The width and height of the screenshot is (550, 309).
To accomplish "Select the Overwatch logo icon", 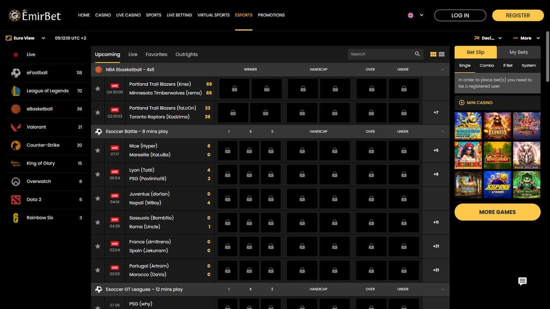I will pos(16,181).
